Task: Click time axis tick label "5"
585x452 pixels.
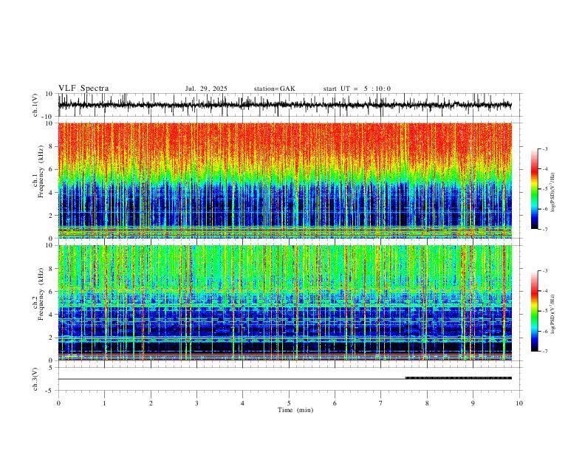Action: 289,403
